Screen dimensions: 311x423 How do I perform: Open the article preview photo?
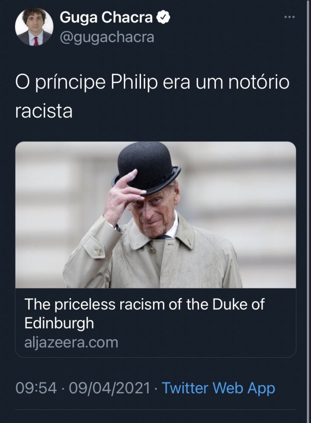[x=155, y=215]
